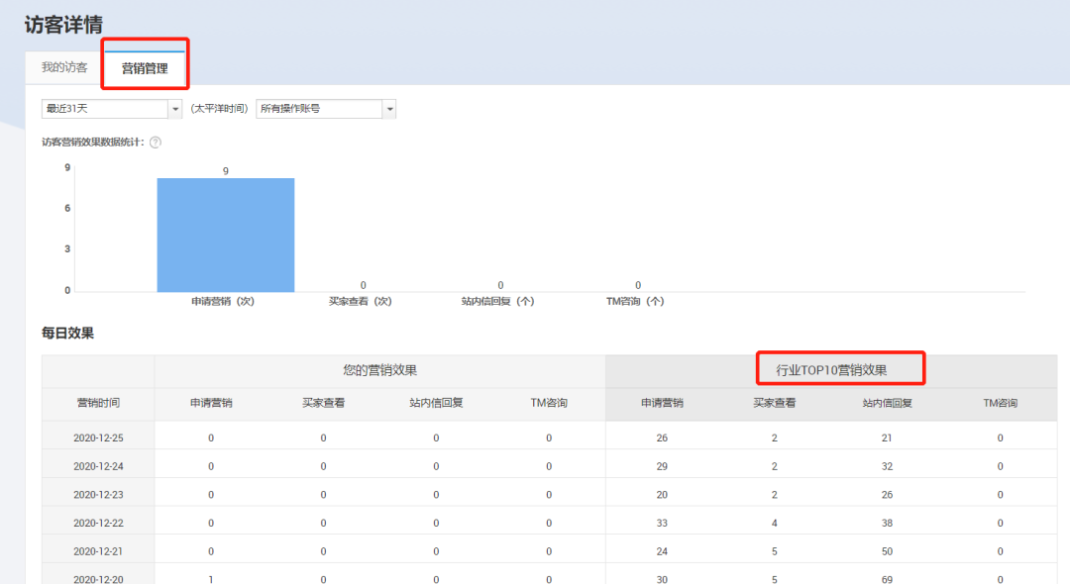The width and height of the screenshot is (1070, 584).
Task: Click the 买家查看（次）chart axis label
Action: [x=361, y=301]
